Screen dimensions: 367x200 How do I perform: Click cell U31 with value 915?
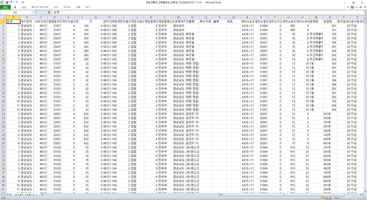(288, 148)
